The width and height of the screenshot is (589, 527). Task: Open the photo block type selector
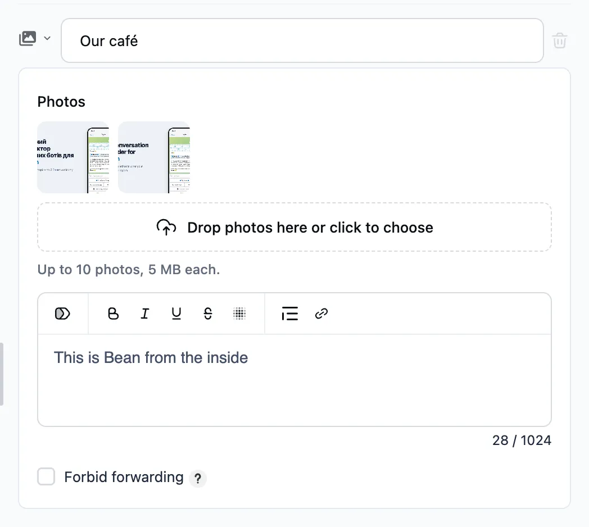[x=28, y=38]
